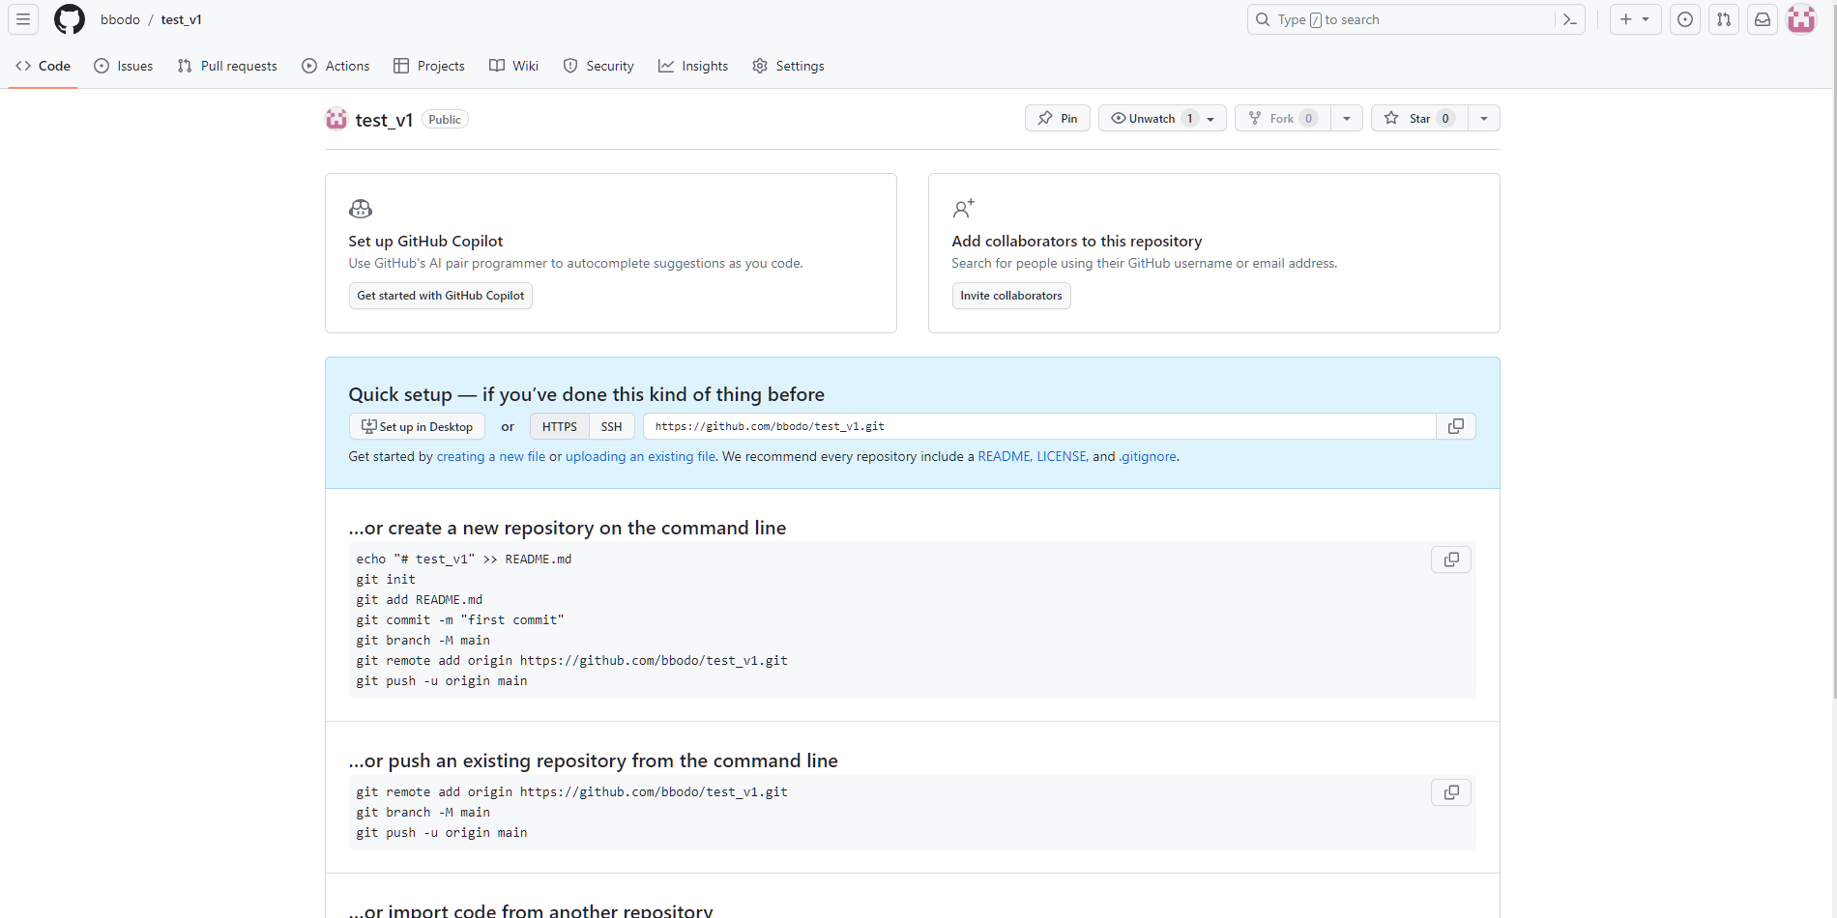
Task: Click the repository URL field
Action: (x=1039, y=426)
